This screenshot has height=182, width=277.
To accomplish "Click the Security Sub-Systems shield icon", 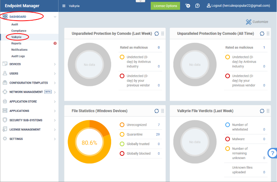I will [5, 120].
